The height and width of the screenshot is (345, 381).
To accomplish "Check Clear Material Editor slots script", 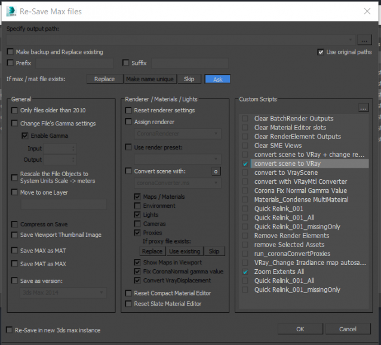I will click(245, 128).
